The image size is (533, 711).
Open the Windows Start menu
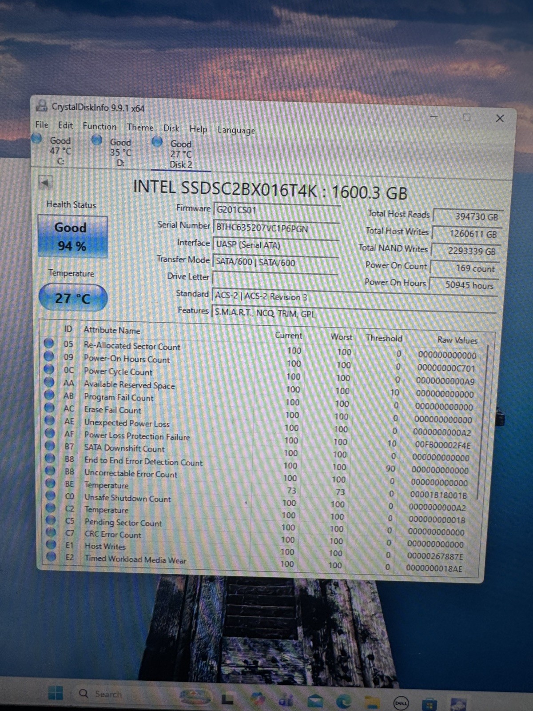pos(56,693)
